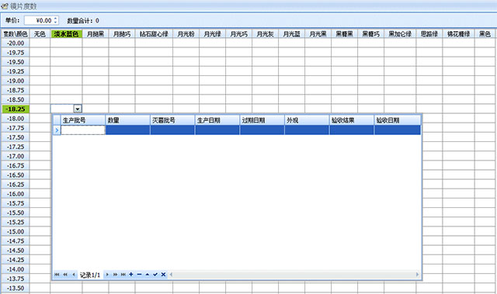Select the 月光蓝 column header

[292, 34]
